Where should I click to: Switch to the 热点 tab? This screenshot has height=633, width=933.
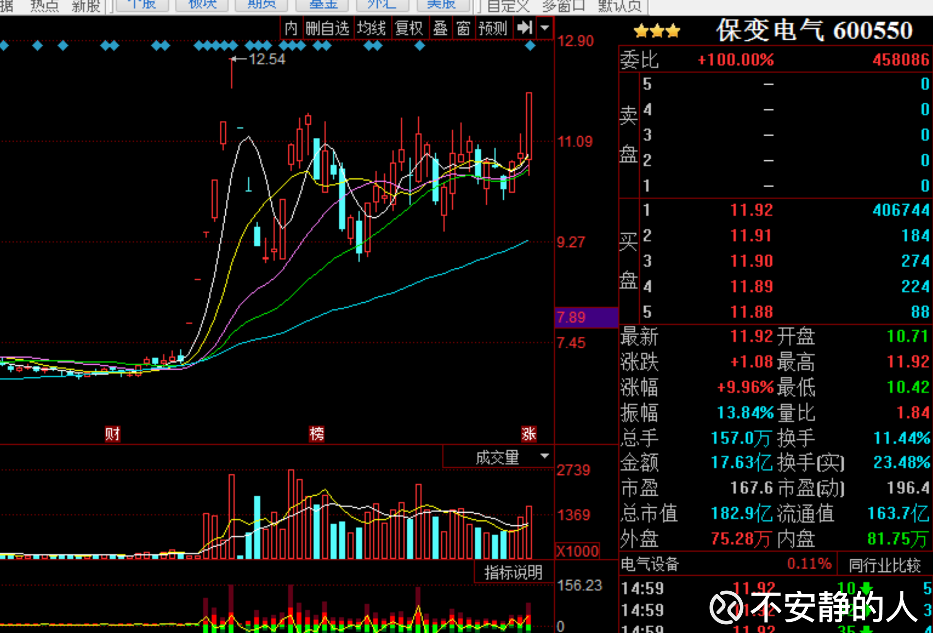44,6
